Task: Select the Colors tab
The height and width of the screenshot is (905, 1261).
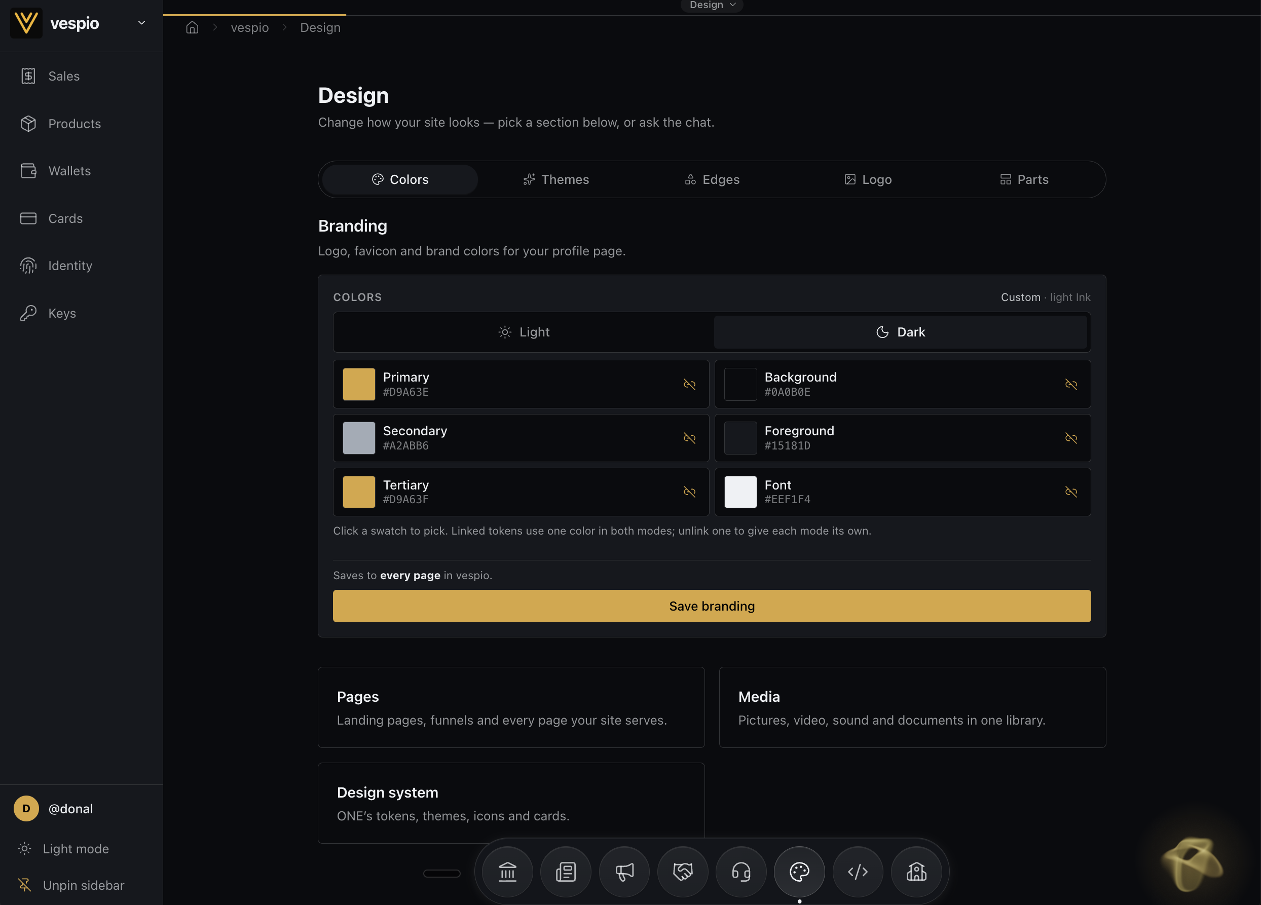Action: 400,179
